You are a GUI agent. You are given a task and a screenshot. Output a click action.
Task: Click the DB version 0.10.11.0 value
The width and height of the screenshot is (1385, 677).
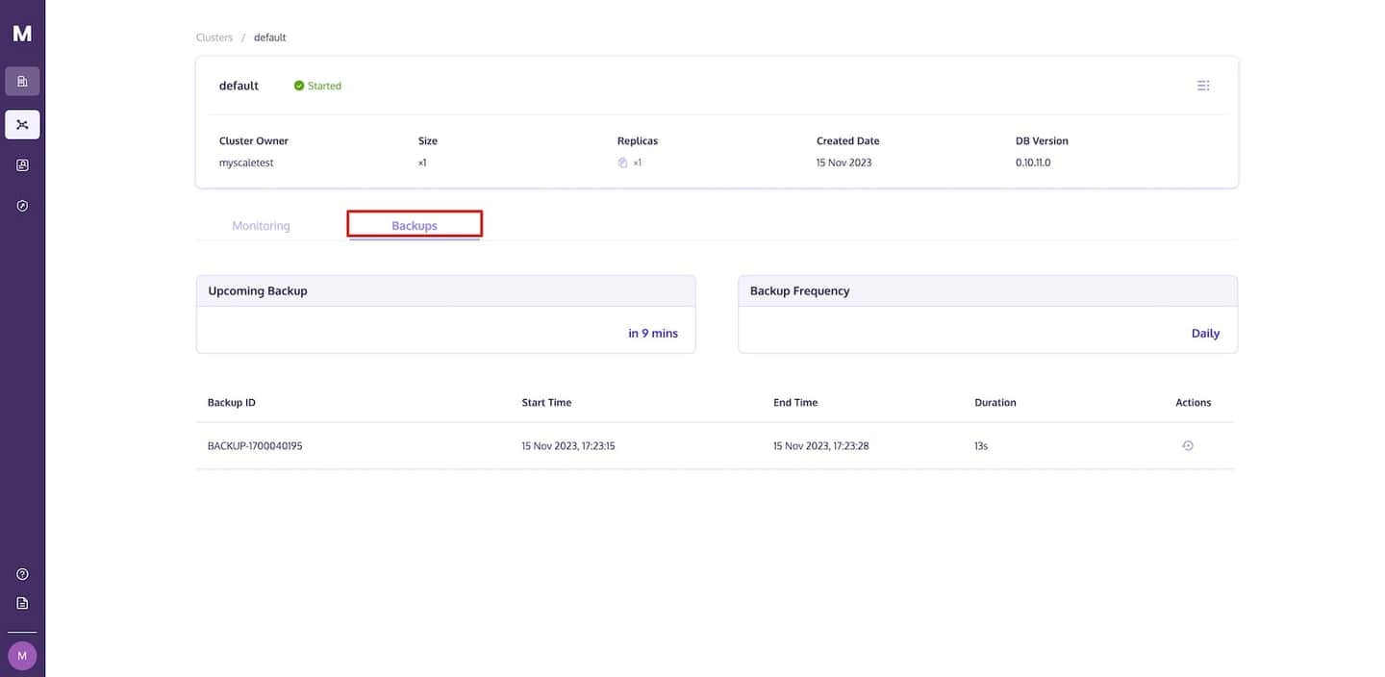pyautogui.click(x=1033, y=163)
